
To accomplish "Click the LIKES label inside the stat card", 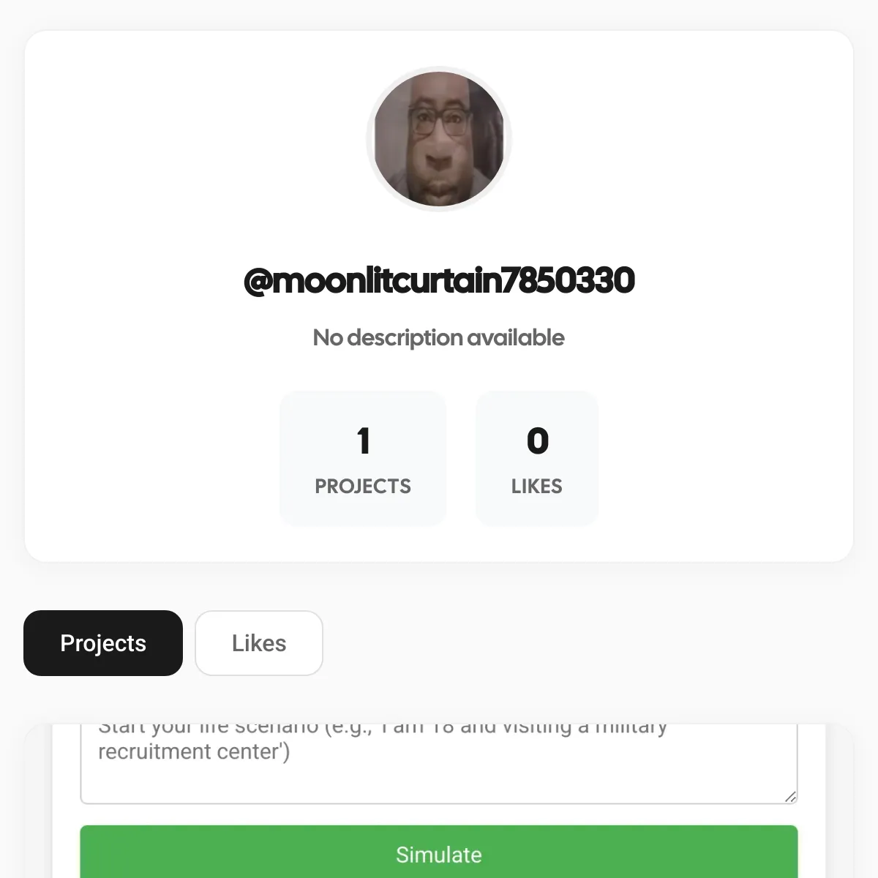I will pyautogui.click(x=536, y=486).
